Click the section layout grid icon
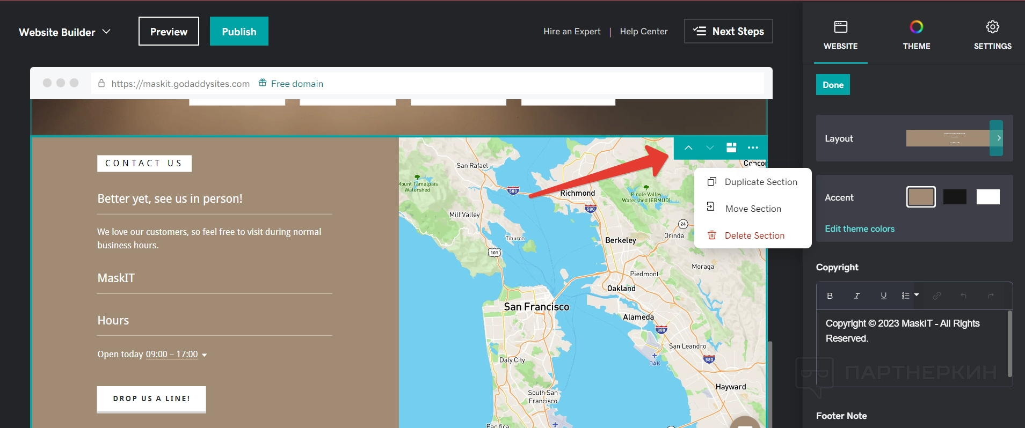This screenshot has width=1025, height=428. 731,148
